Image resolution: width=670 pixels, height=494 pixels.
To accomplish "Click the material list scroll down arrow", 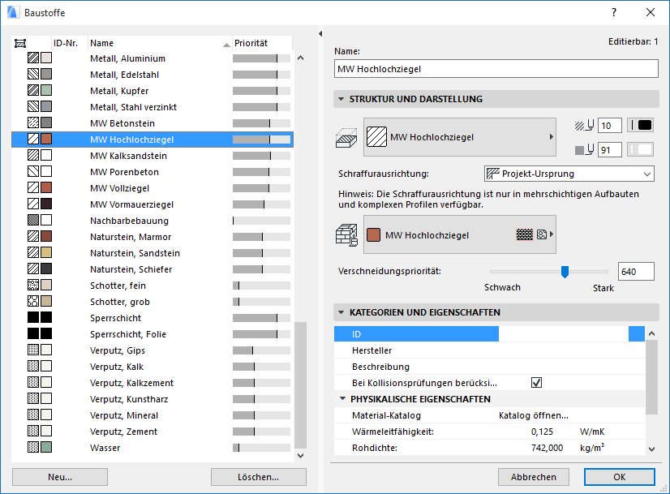I will tap(300, 456).
